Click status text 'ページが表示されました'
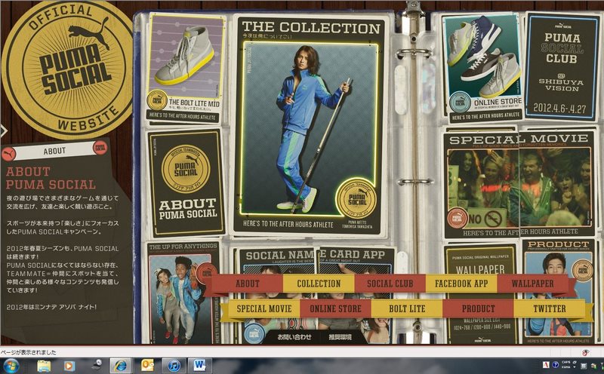This screenshot has width=604, height=374. [x=28, y=352]
